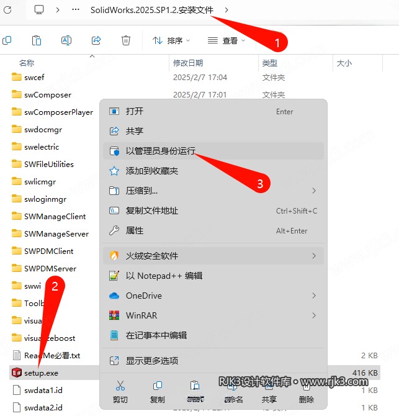Click the refresh icon in address bar

tap(7, 10)
